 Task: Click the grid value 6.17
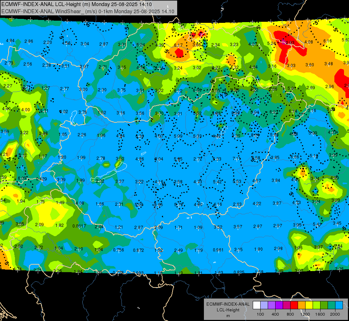point(178,45)
